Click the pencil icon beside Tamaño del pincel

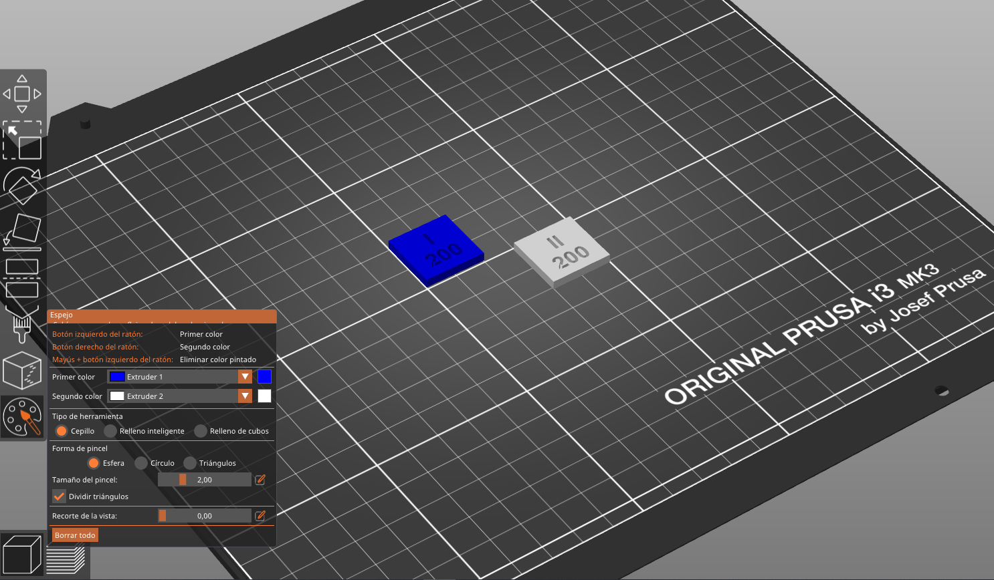260,479
